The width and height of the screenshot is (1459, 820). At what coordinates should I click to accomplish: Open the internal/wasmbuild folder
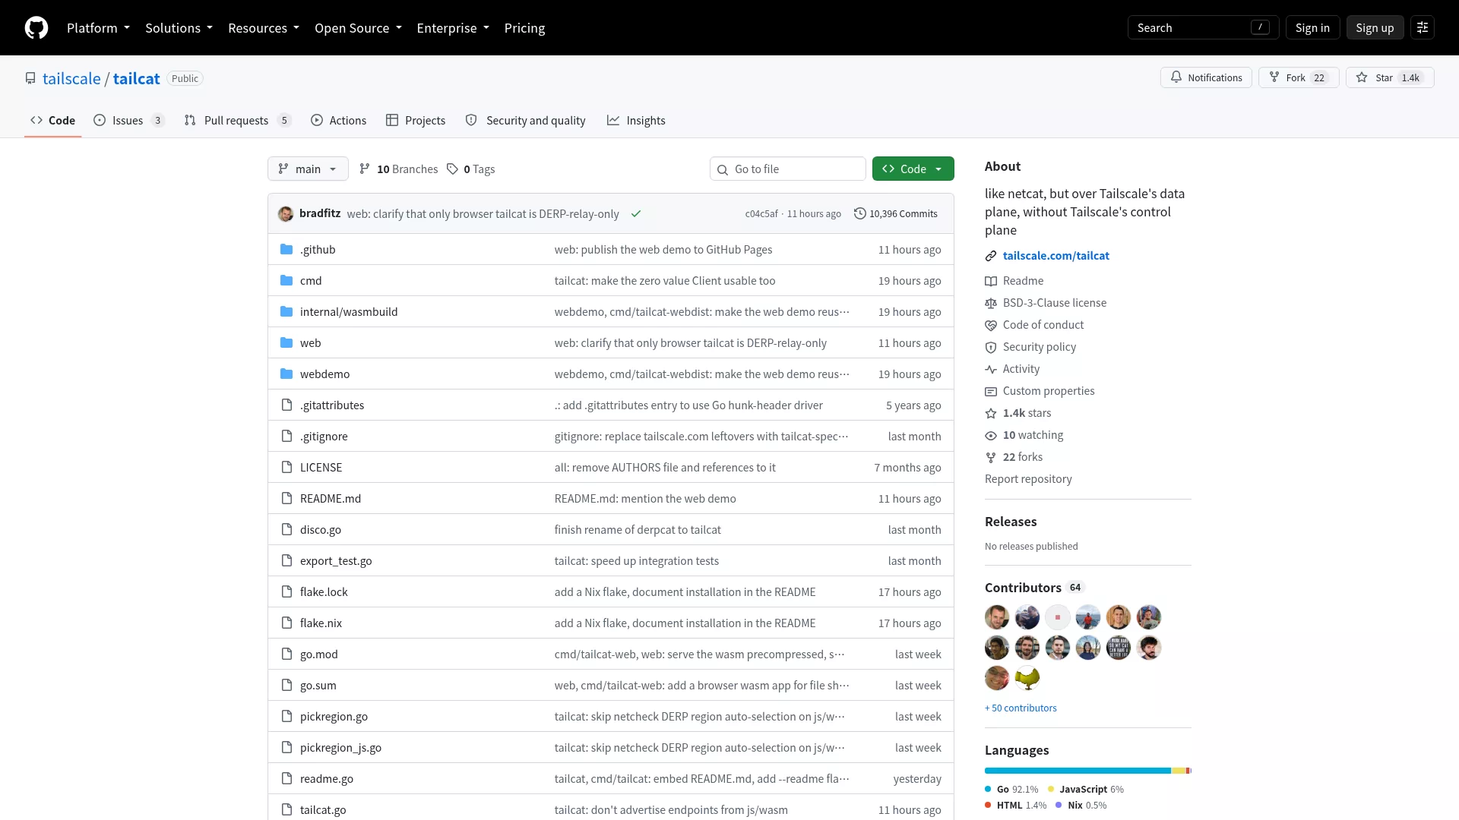coord(349,312)
